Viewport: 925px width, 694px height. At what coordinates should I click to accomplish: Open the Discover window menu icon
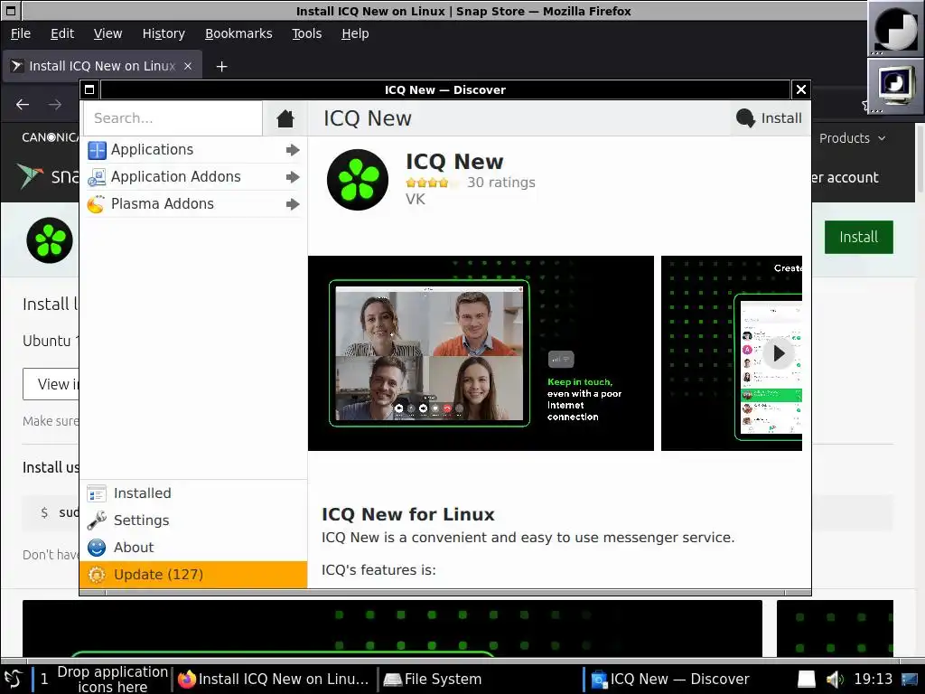[x=89, y=89]
